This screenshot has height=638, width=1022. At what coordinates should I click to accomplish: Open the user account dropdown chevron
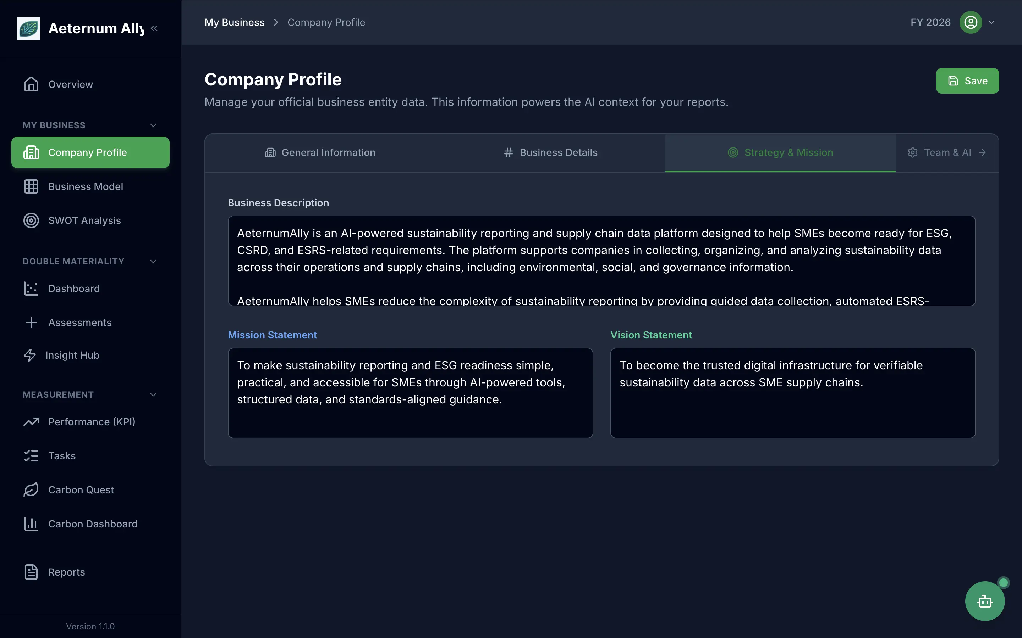tap(991, 22)
